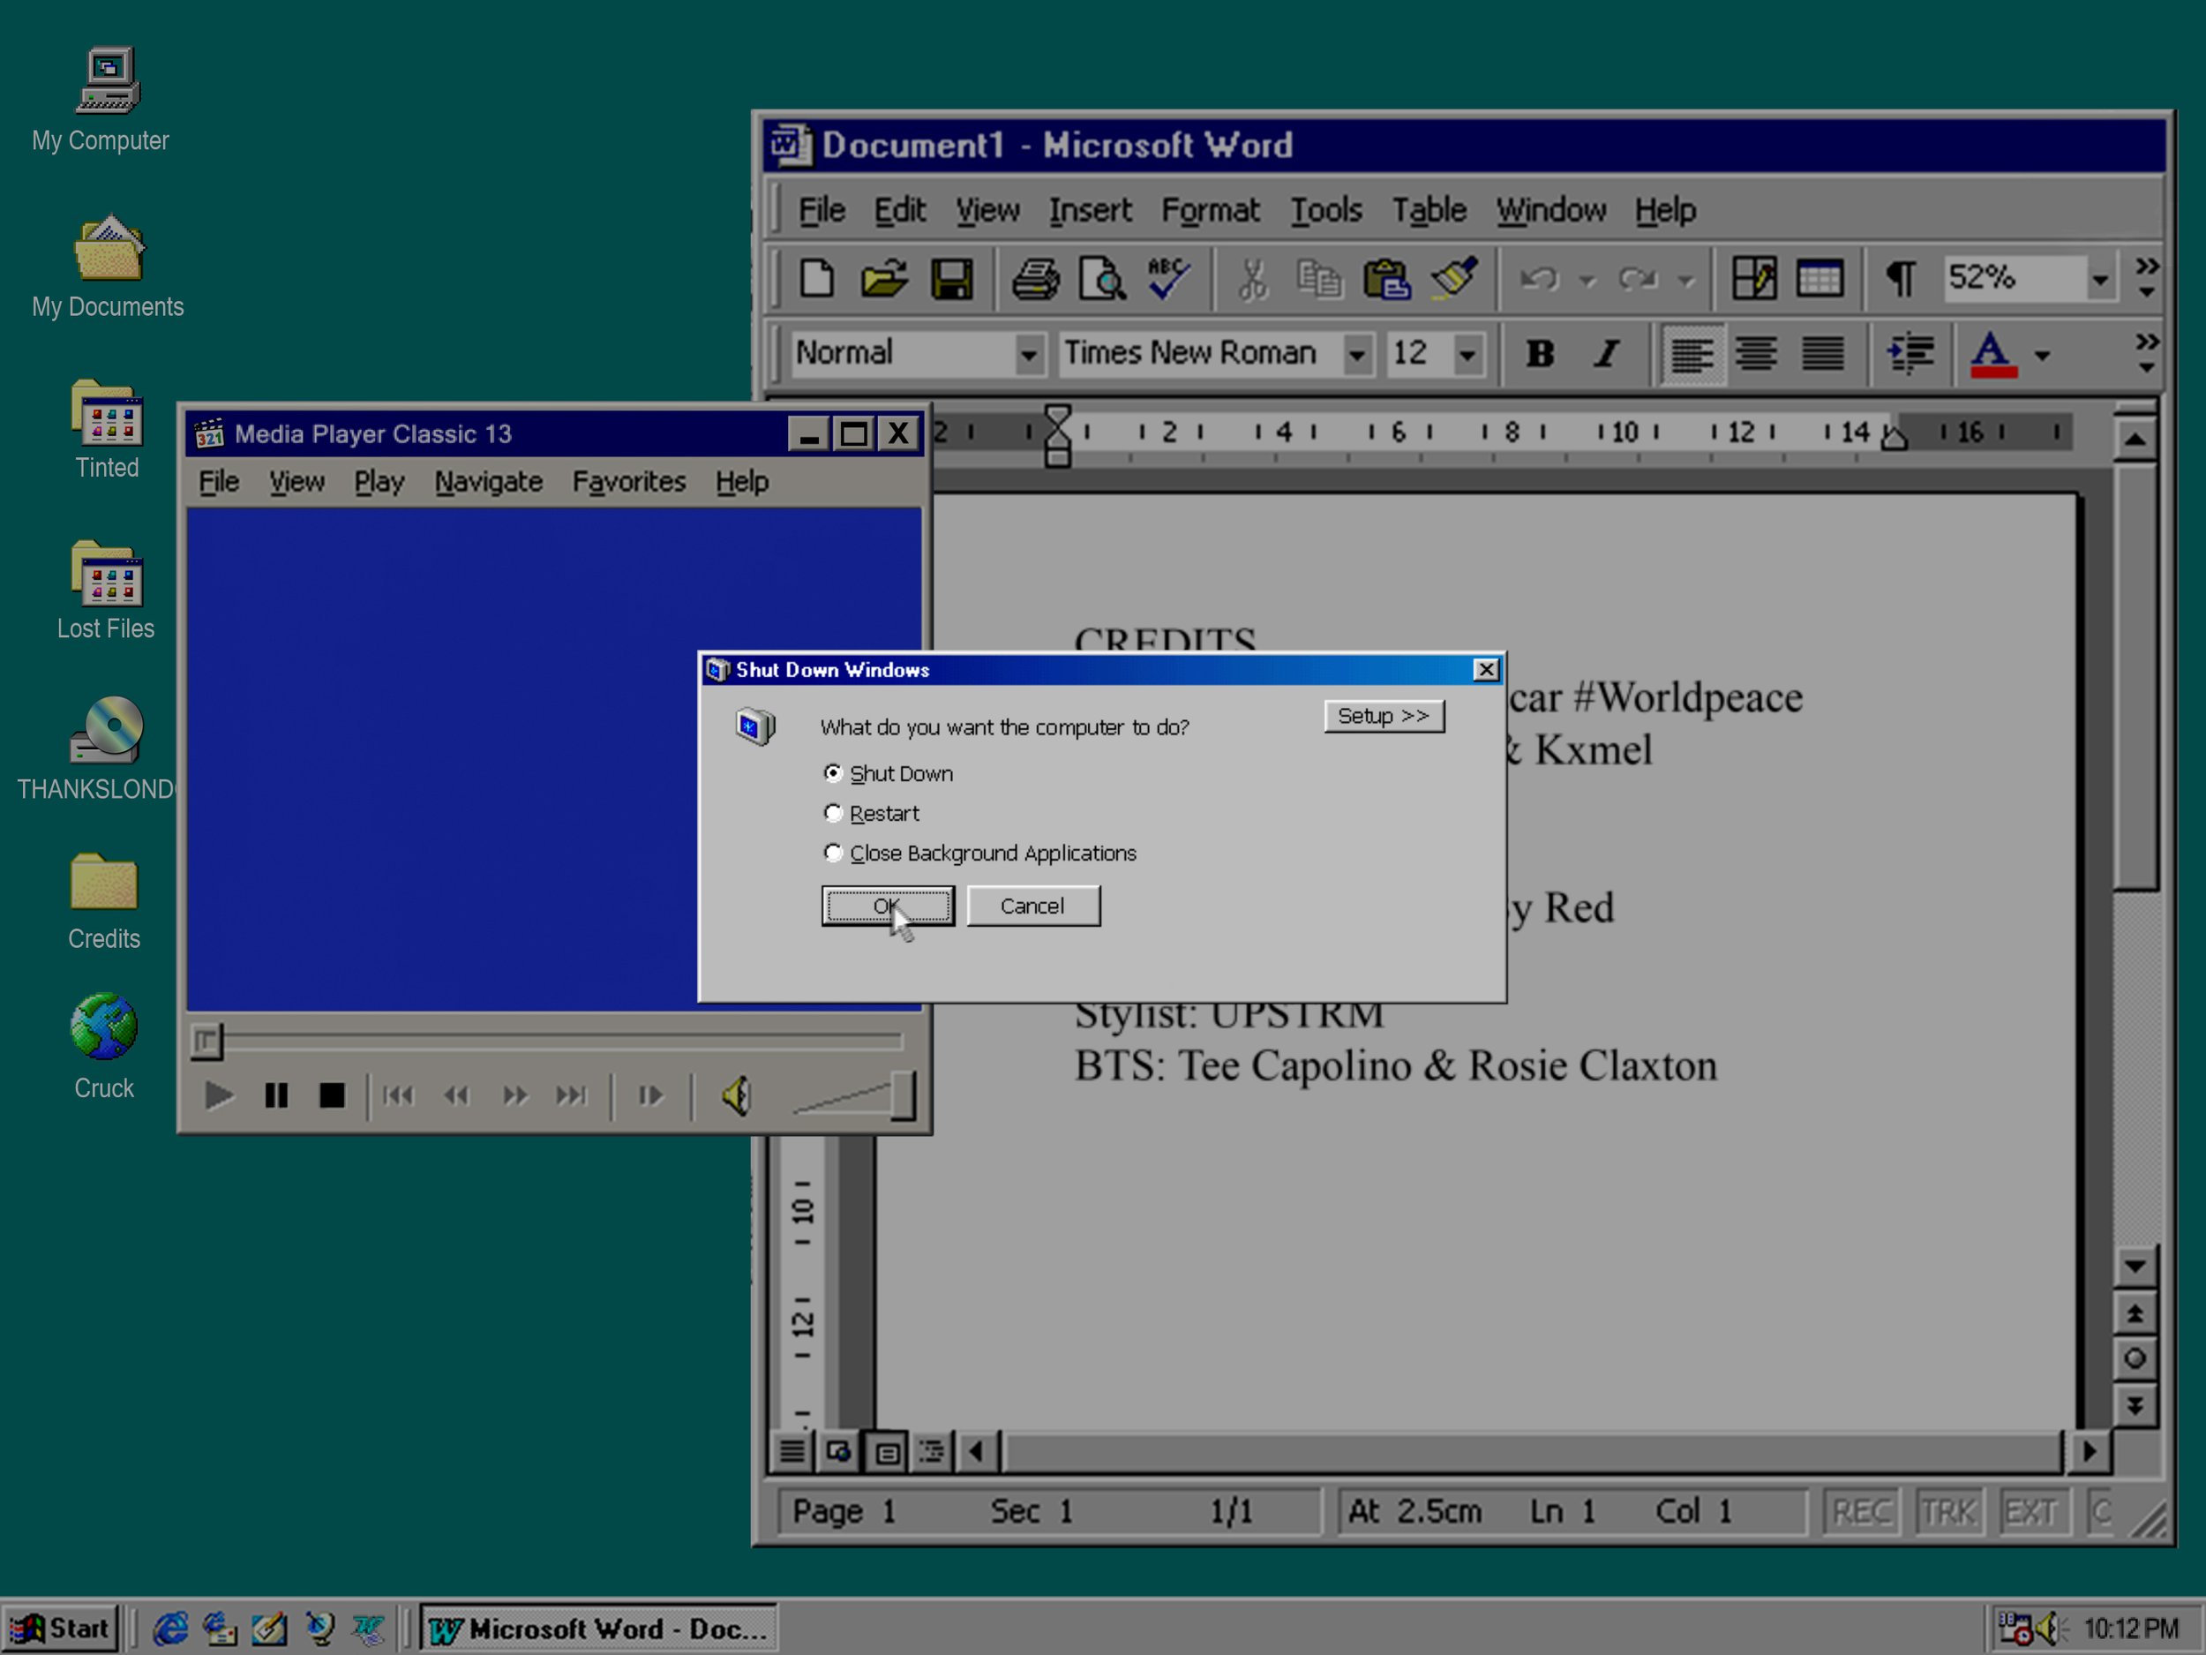Click Microsoft Word taskbar button

[598, 1629]
